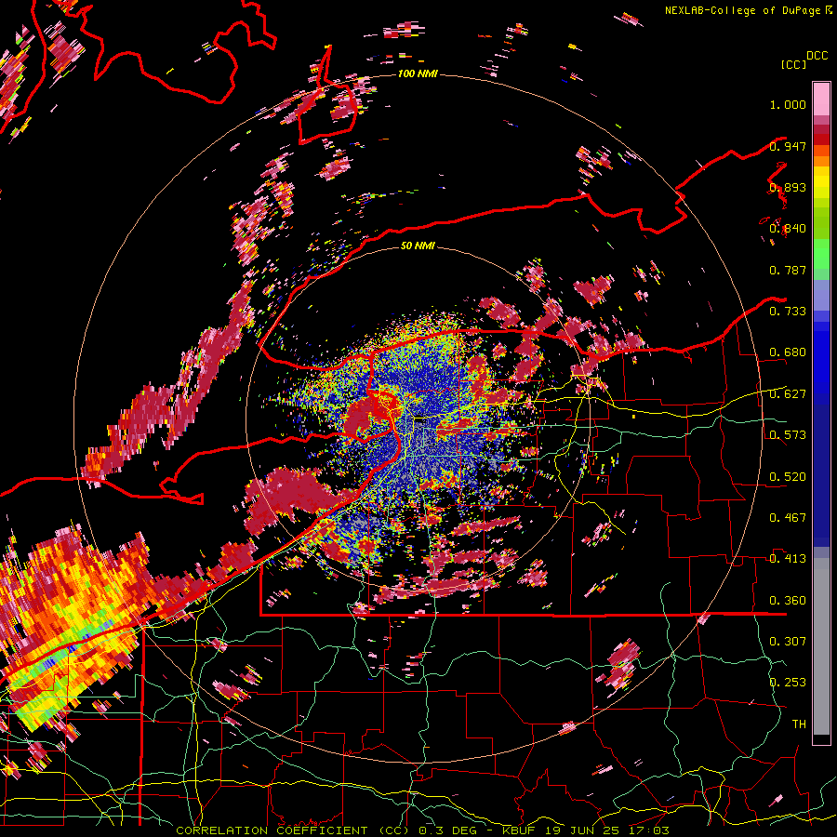Image resolution: width=837 pixels, height=837 pixels.
Task: Click the 0.787 color scale value
Action: tap(788, 270)
